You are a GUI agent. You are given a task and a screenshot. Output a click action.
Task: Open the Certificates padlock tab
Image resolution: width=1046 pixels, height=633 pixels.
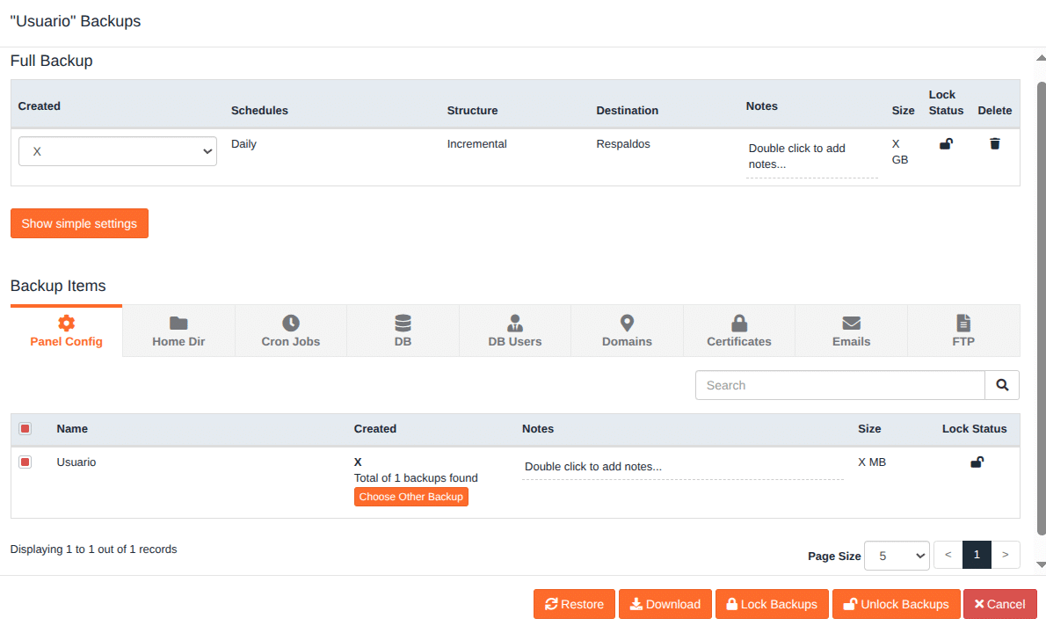click(738, 331)
